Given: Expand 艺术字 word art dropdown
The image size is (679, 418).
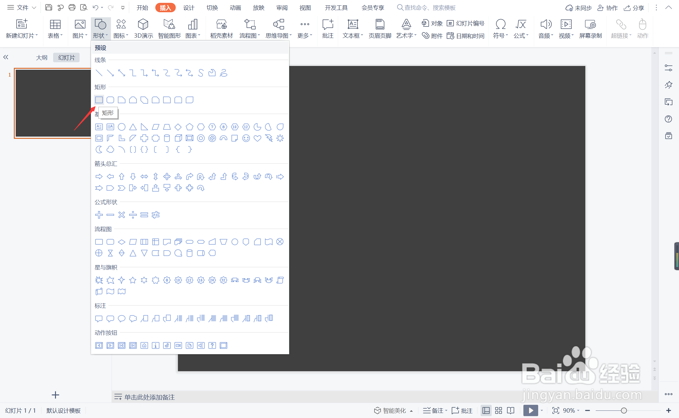Looking at the screenshot, I should point(406,29).
